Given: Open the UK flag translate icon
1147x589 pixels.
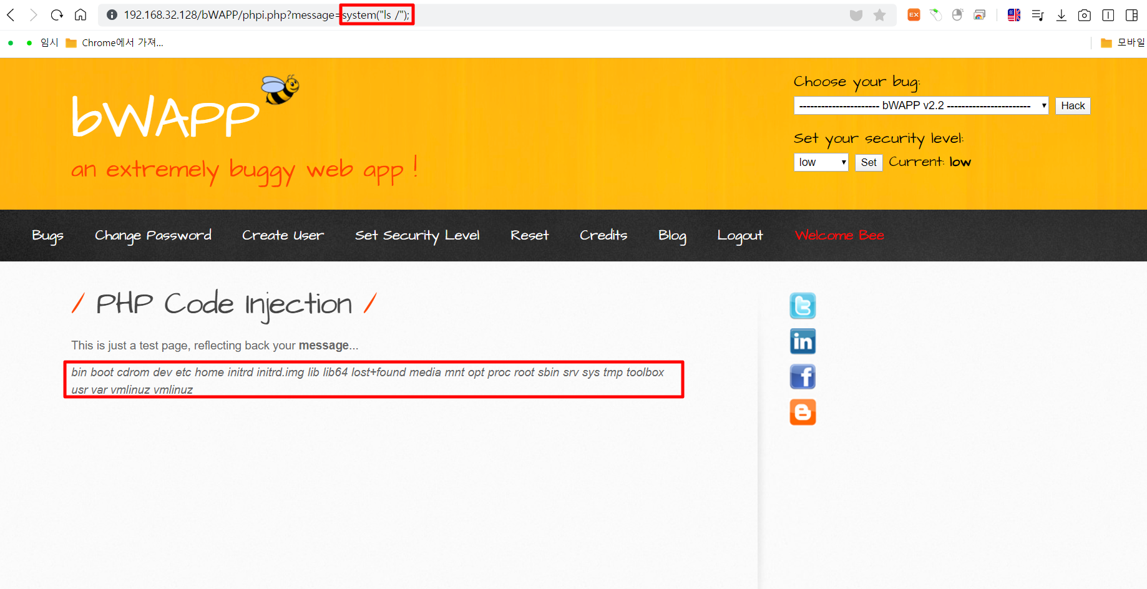Looking at the screenshot, I should (x=1014, y=15).
